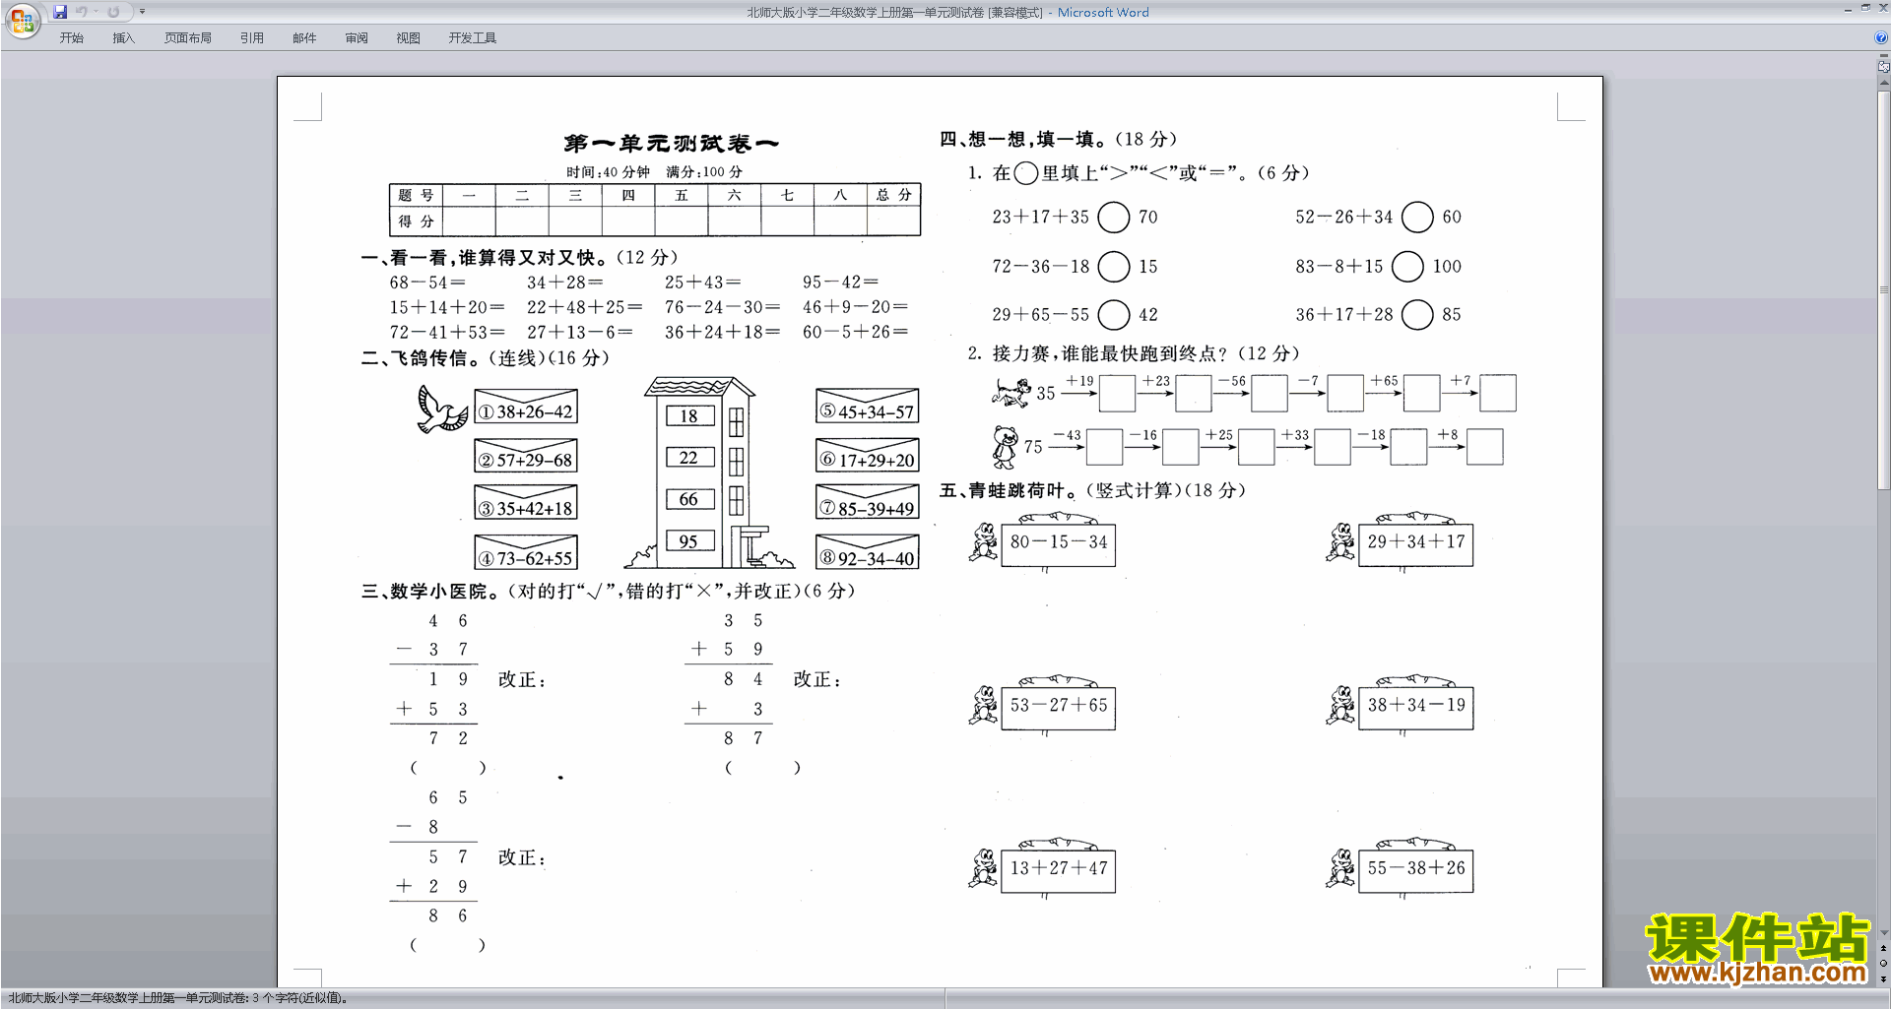This screenshot has height=1009, width=1891.
Task: Click the comparison circle after '23+17+35'
Action: 1114,218
